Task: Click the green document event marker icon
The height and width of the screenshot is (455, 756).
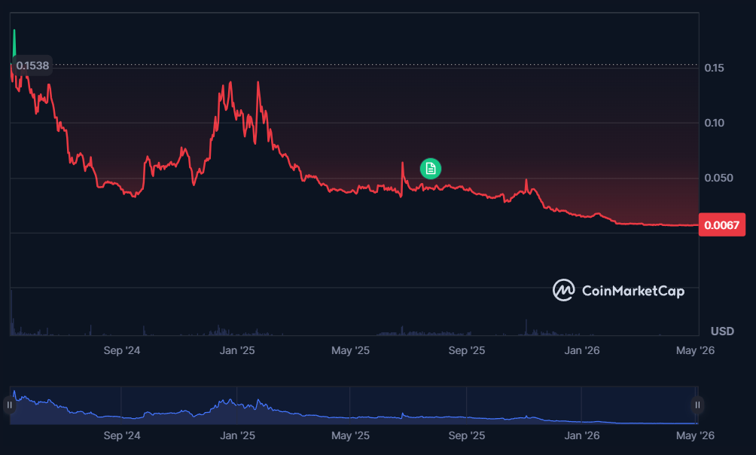Action: [x=431, y=169]
